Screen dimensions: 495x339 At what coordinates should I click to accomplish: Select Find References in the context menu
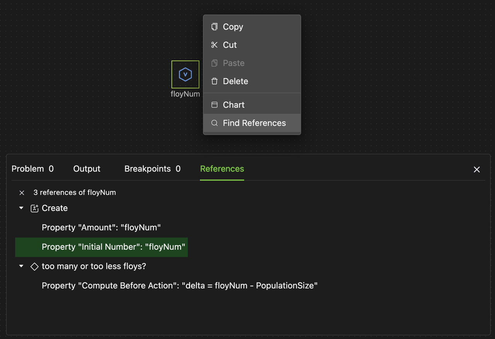pyautogui.click(x=254, y=123)
